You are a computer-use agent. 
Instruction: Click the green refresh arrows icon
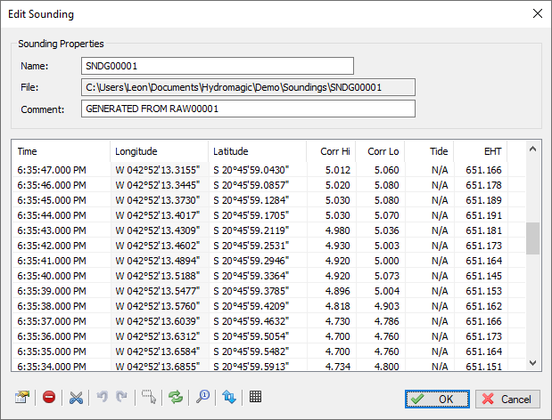pyautogui.click(x=176, y=398)
